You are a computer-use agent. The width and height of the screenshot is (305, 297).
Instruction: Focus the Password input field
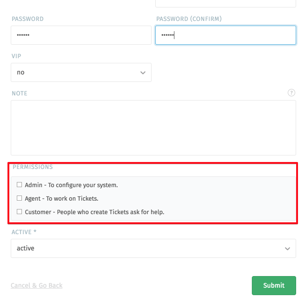coord(81,35)
